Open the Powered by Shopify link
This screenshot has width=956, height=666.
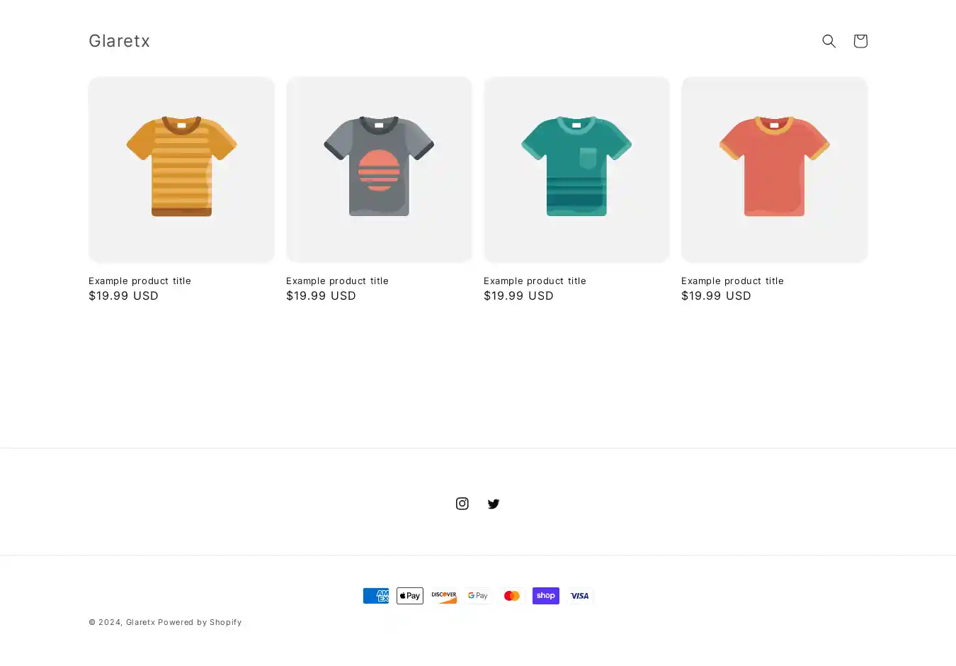[x=200, y=622]
